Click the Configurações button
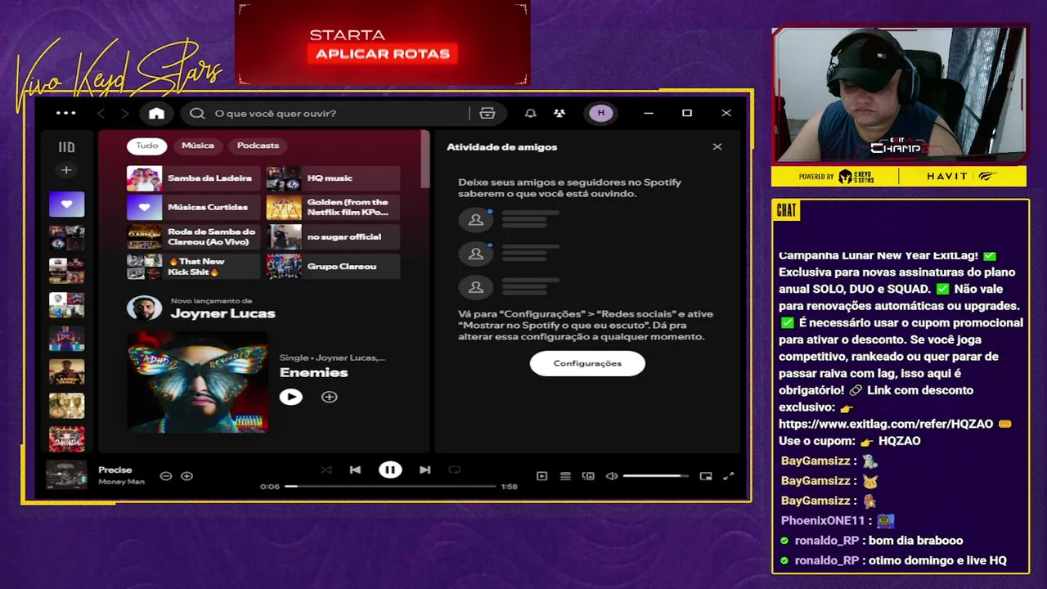Image resolution: width=1047 pixels, height=589 pixels. tap(587, 363)
